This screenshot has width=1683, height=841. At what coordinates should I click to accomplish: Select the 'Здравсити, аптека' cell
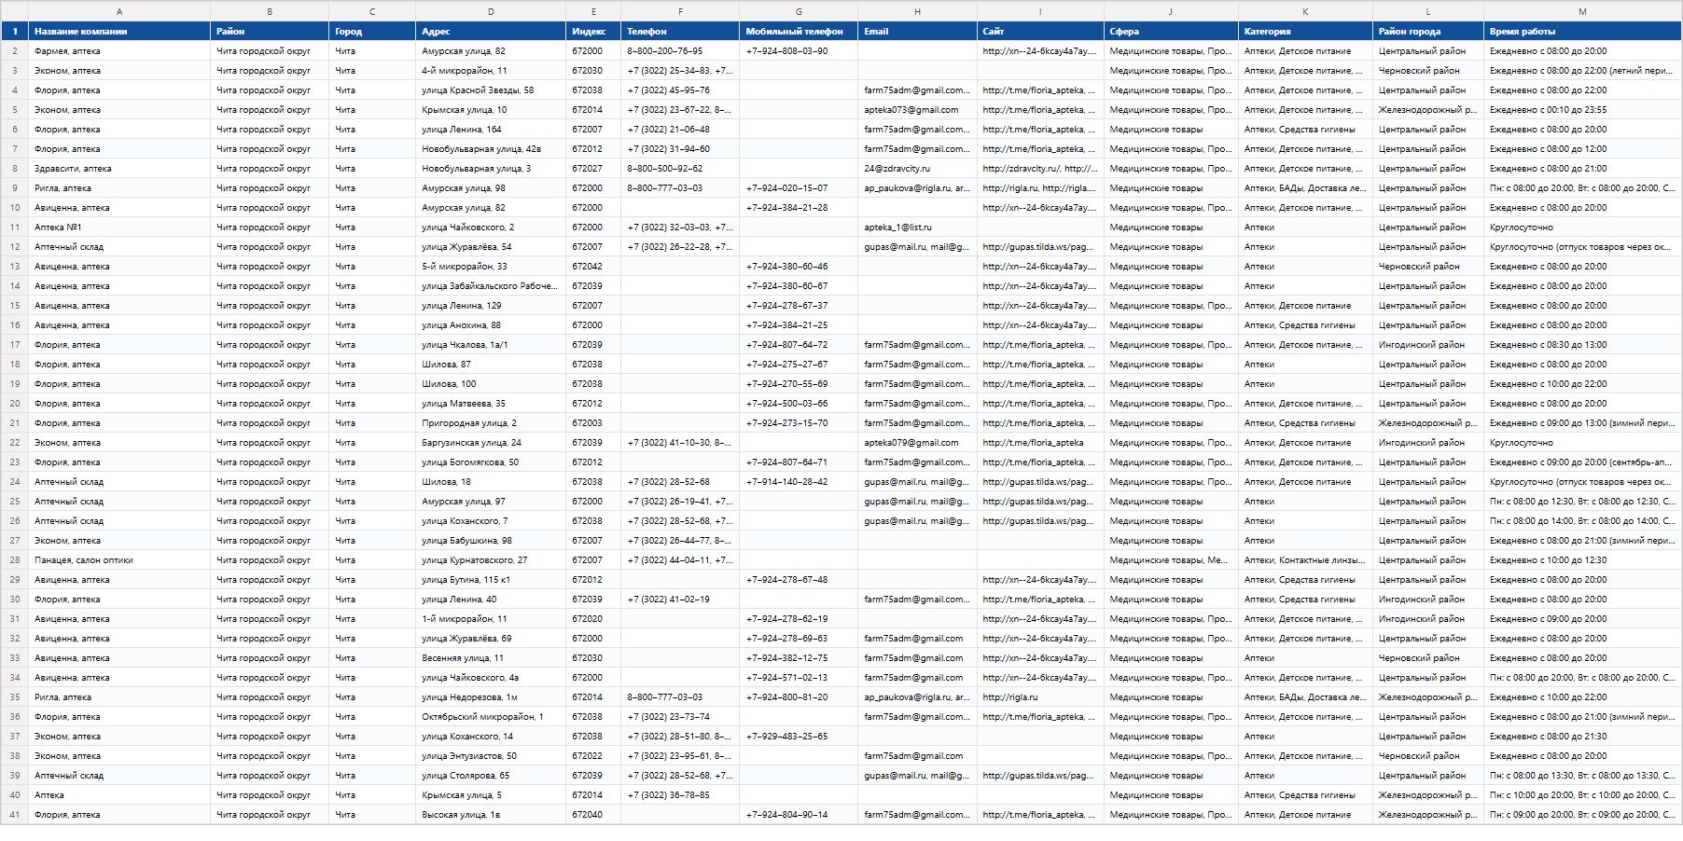coord(119,169)
